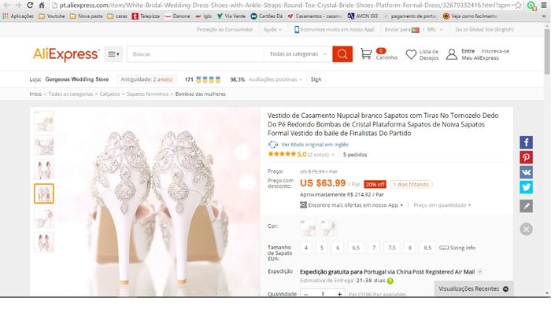Go to Início breadcrumb
Viewport: 551px width, 309px height.
[x=35, y=94]
